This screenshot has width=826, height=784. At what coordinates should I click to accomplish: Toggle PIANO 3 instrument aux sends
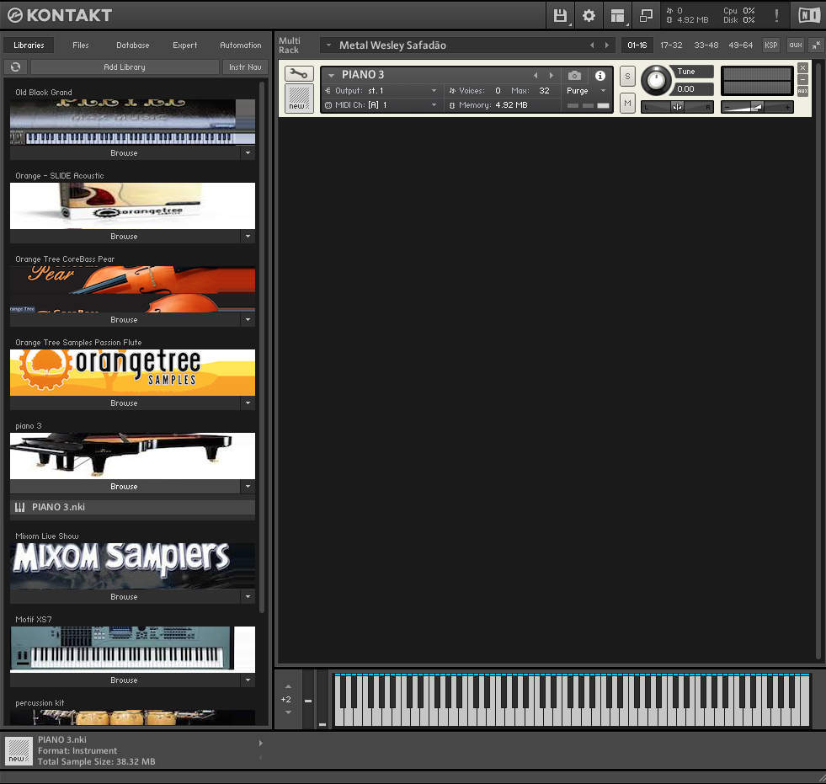[x=802, y=91]
